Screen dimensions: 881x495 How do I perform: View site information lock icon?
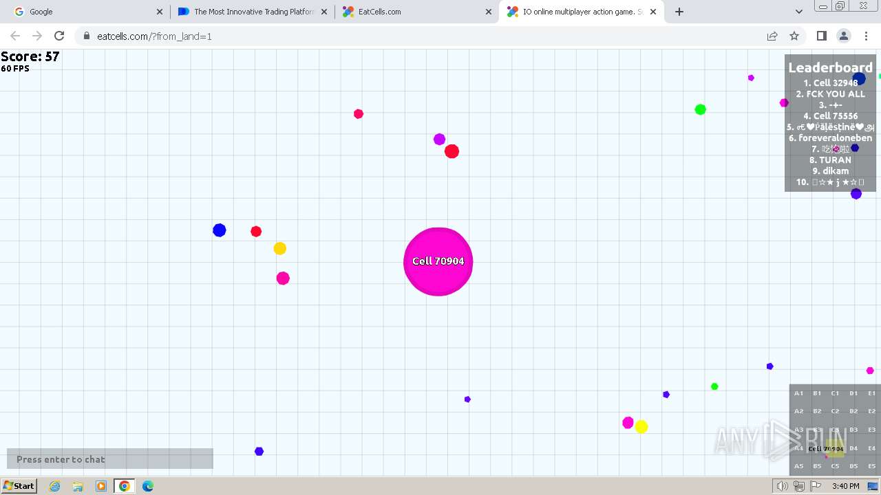pos(87,36)
